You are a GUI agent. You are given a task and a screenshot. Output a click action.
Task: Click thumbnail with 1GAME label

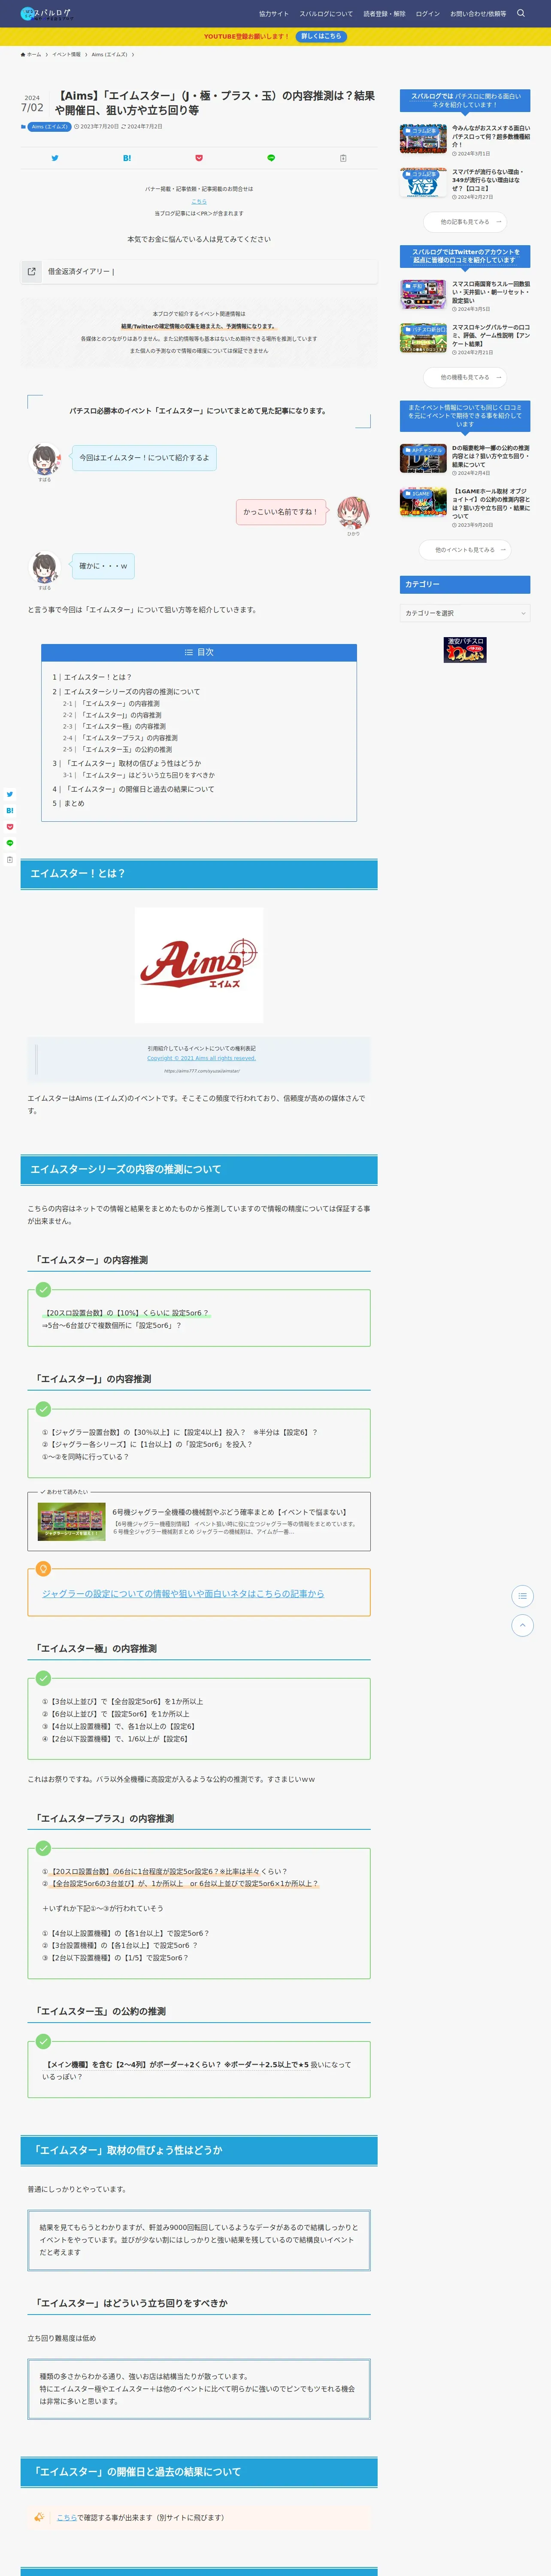(x=423, y=502)
